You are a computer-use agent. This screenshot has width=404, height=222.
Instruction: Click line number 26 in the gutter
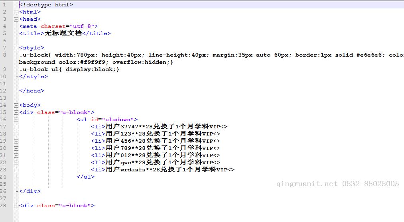(4, 191)
